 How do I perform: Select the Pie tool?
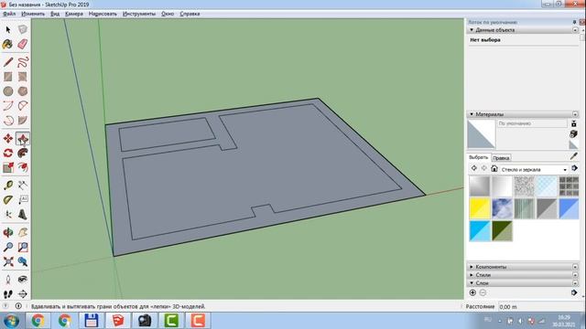pyautogui.click(x=22, y=120)
